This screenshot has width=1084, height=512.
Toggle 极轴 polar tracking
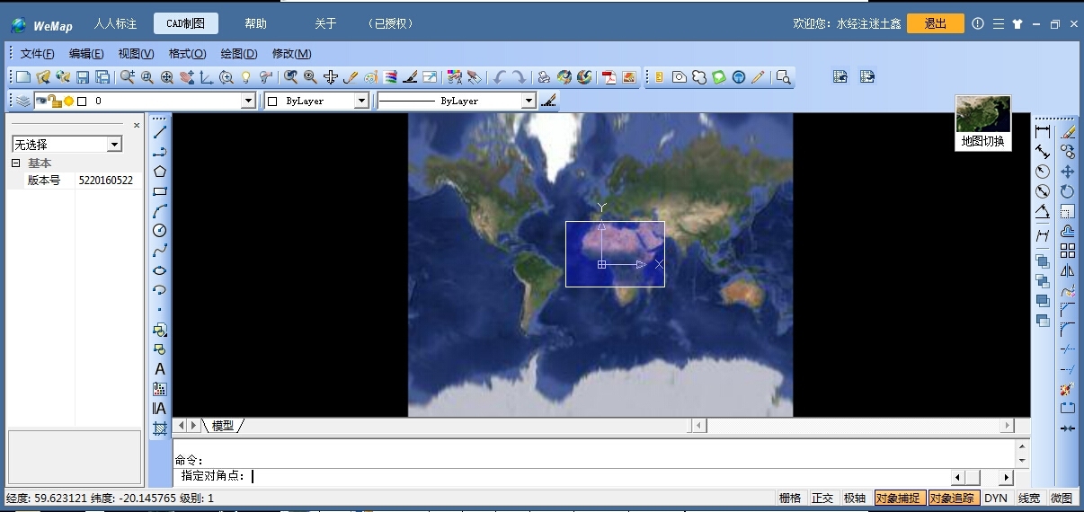click(x=855, y=498)
